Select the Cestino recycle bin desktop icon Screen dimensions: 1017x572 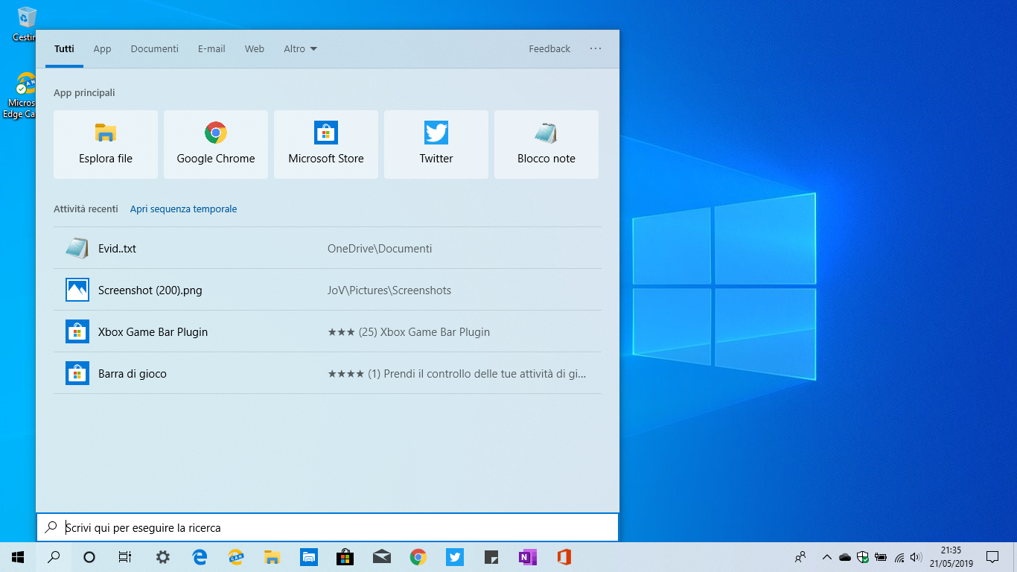tap(25, 24)
